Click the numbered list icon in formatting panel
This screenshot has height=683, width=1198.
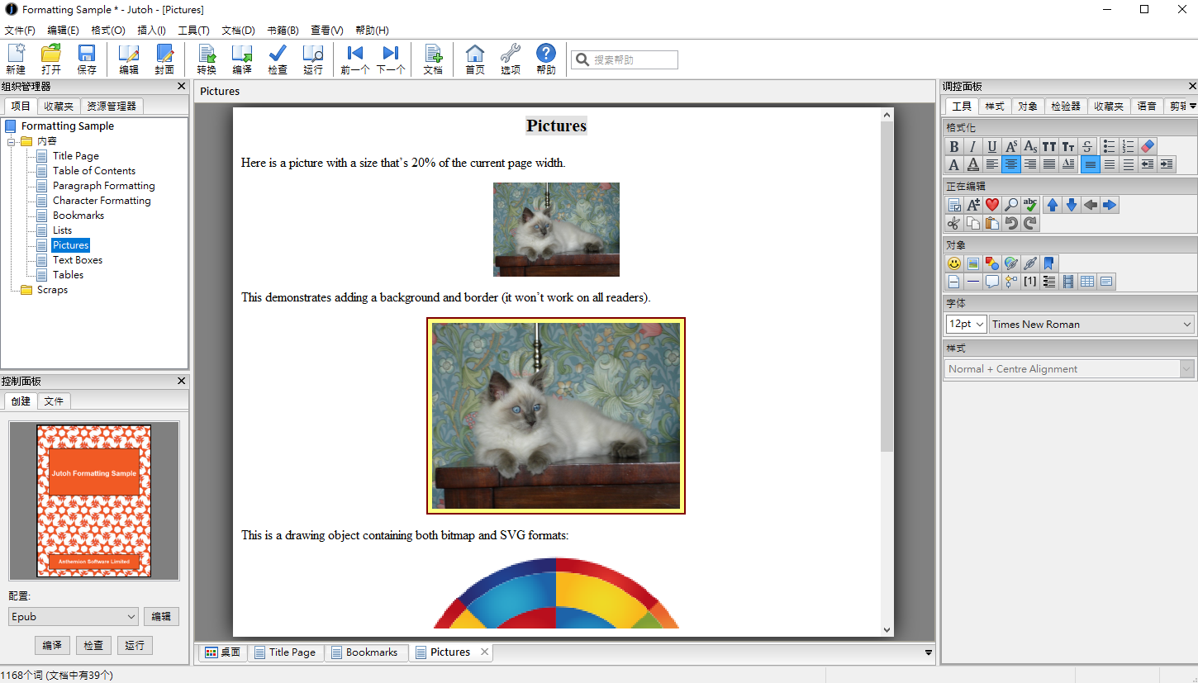pos(1129,146)
